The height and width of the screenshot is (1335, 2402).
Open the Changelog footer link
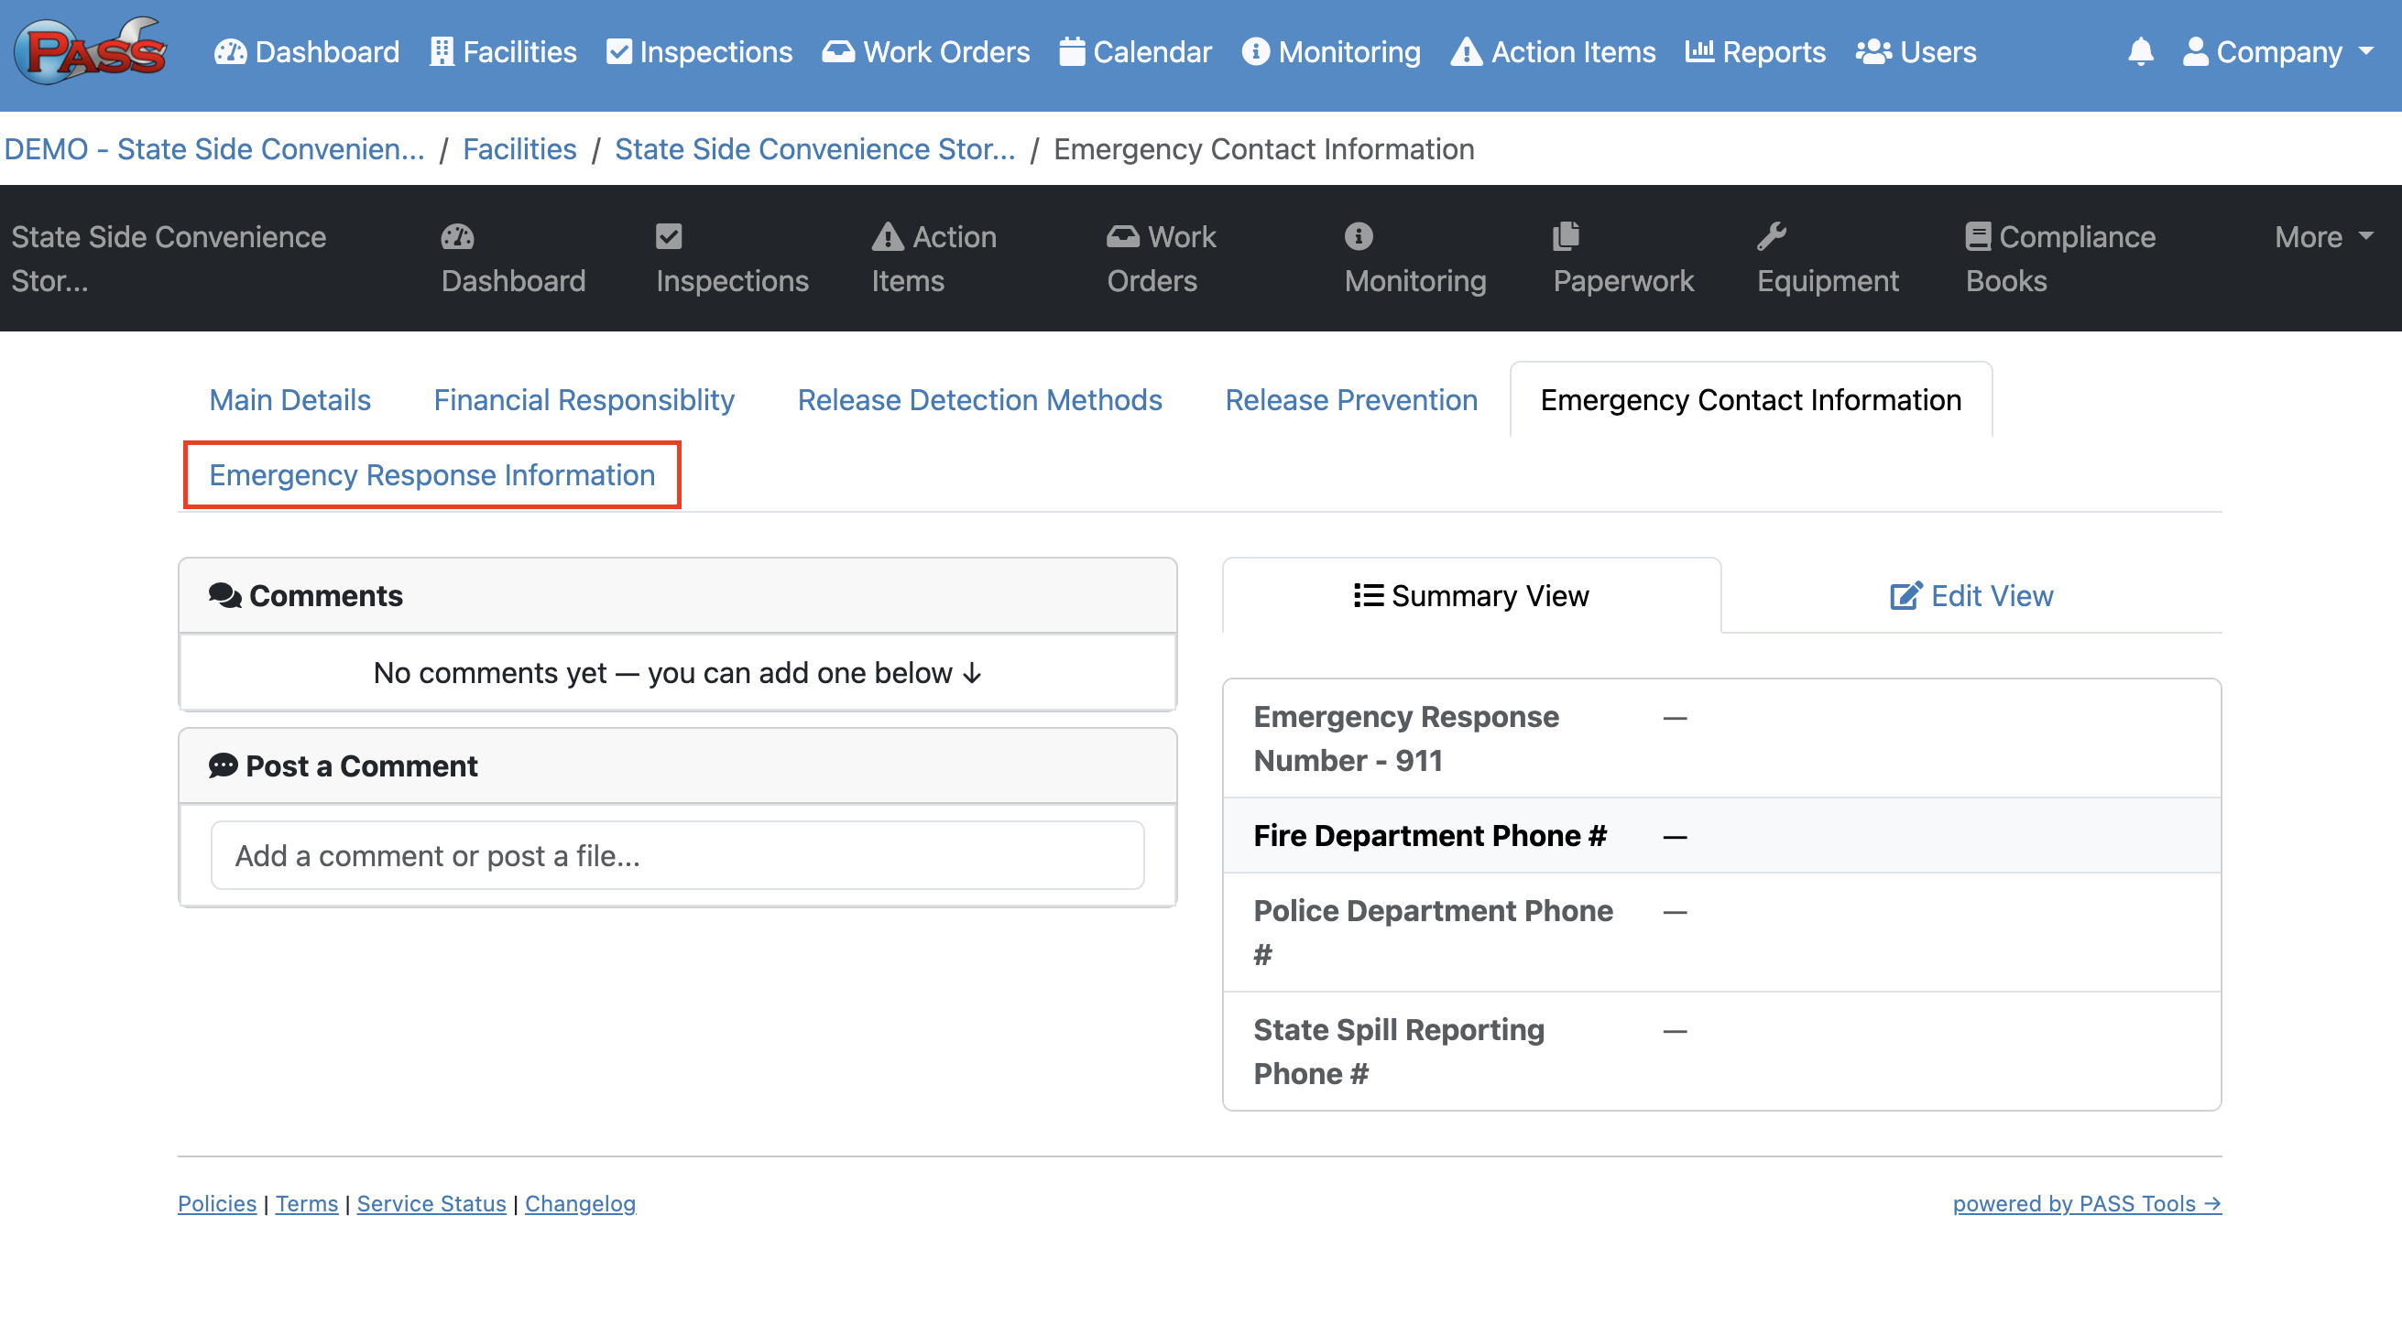click(579, 1203)
